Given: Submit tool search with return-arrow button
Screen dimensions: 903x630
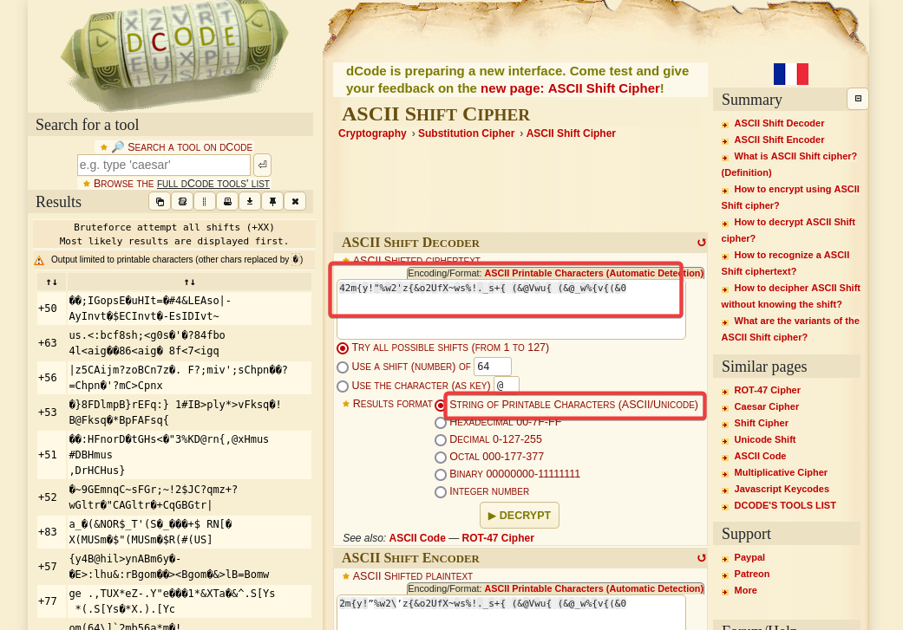Looking at the screenshot, I should tap(262, 166).
